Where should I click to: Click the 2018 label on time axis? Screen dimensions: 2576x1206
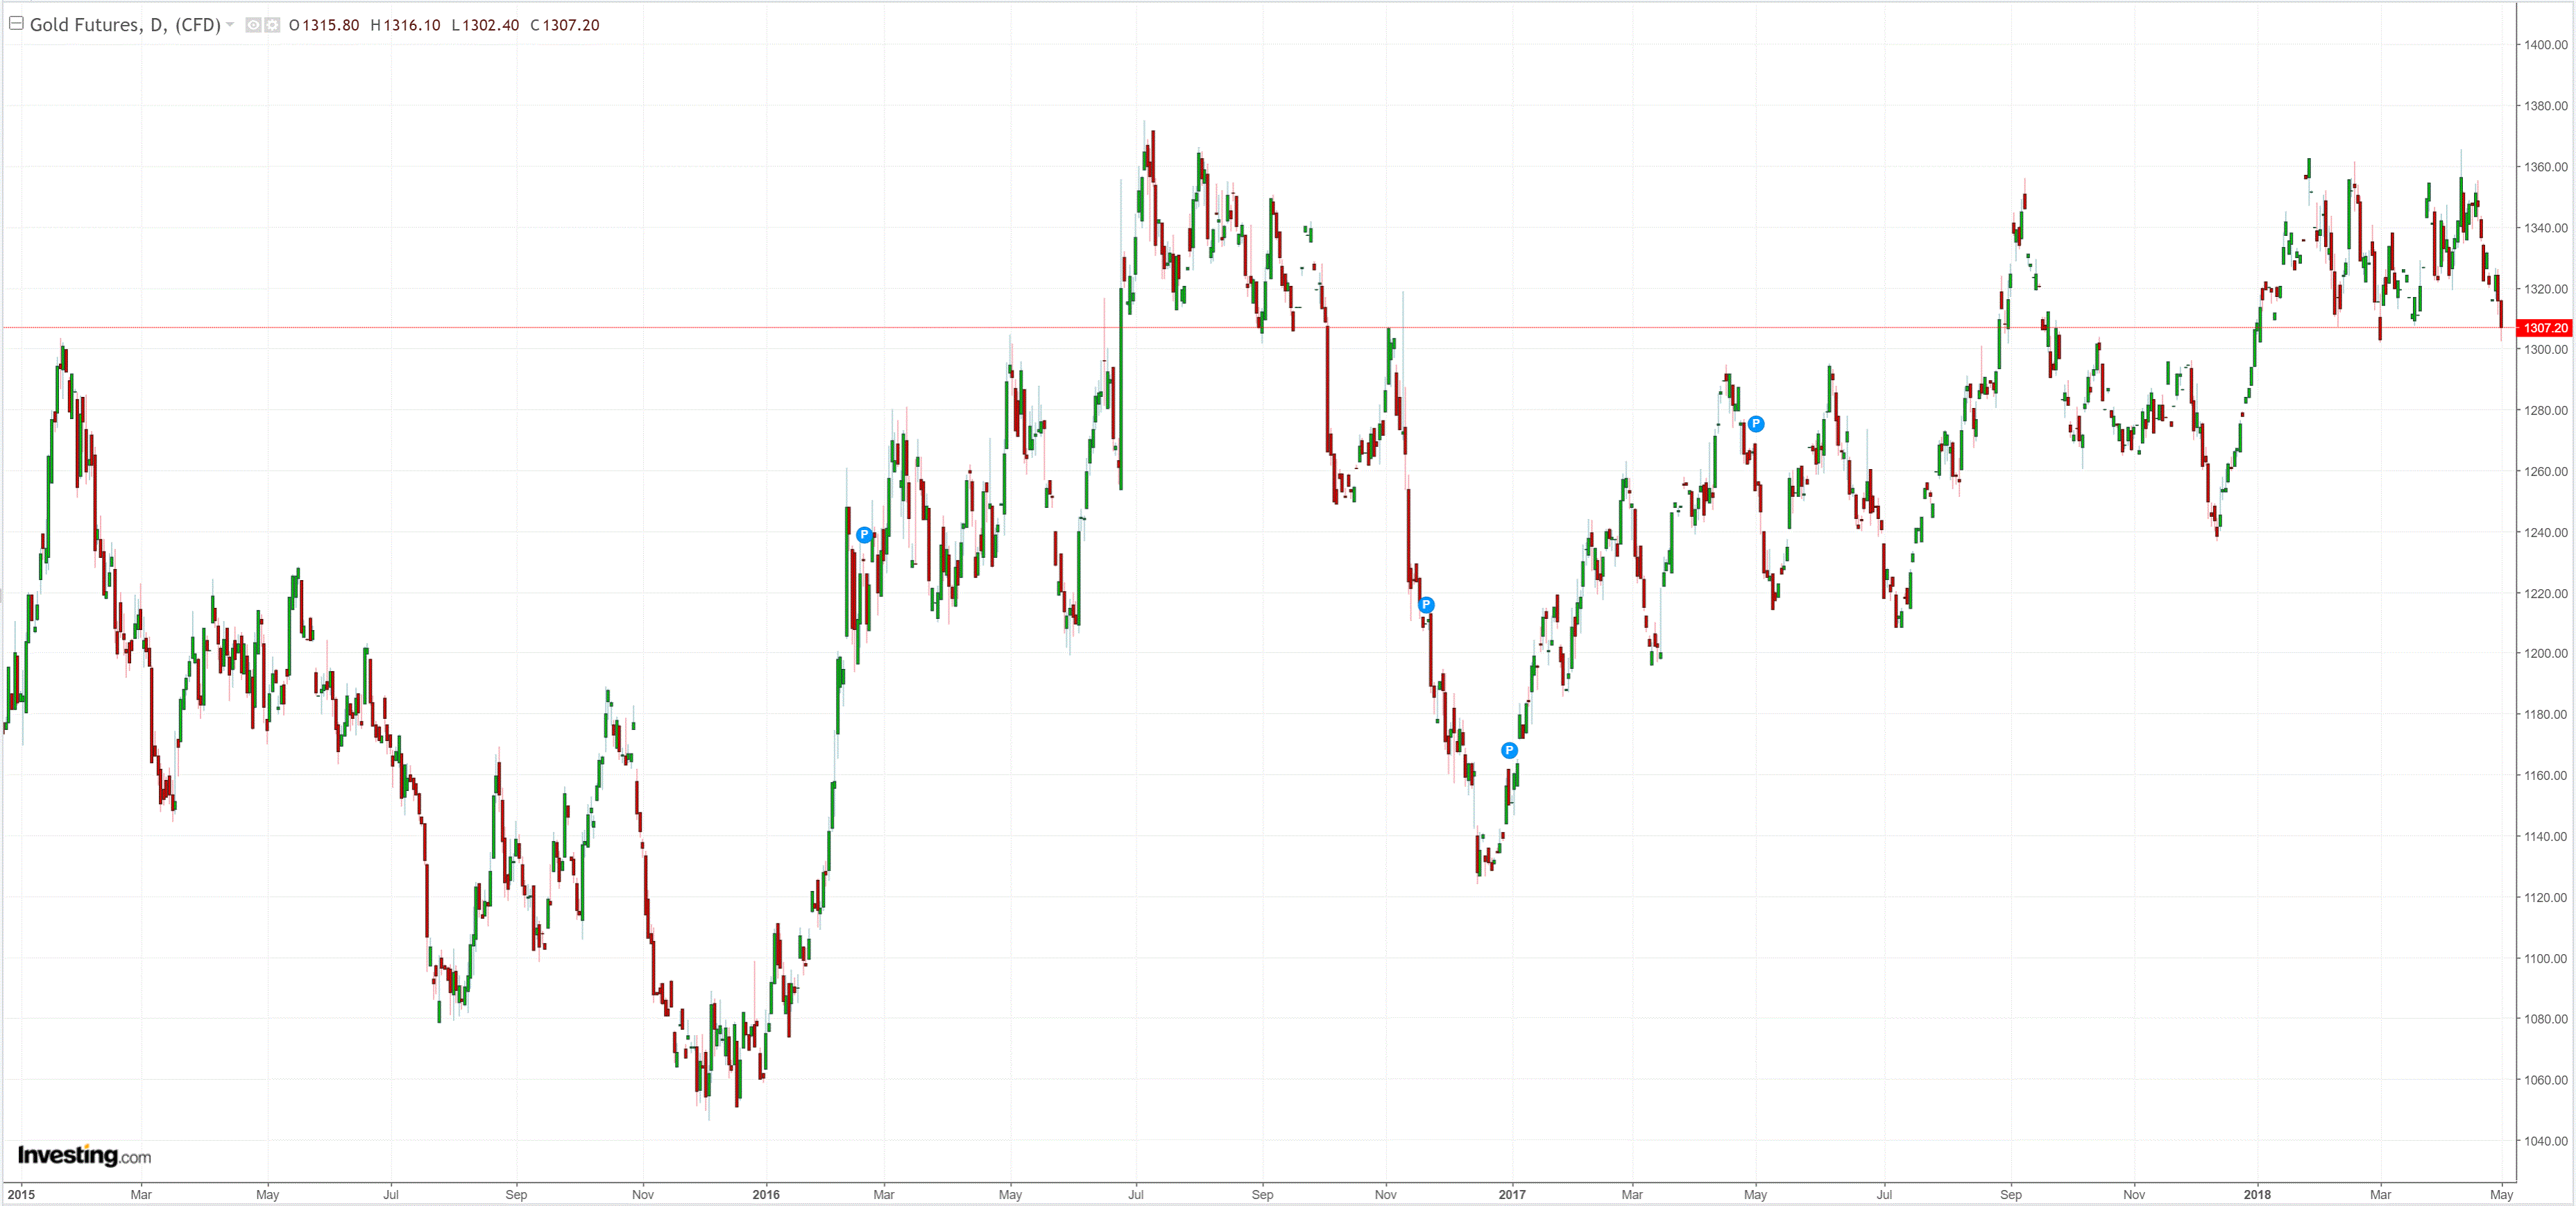point(2257,1194)
